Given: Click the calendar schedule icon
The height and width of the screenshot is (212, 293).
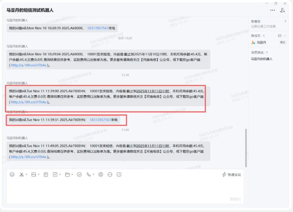Looking at the screenshot, I should (55, 174).
